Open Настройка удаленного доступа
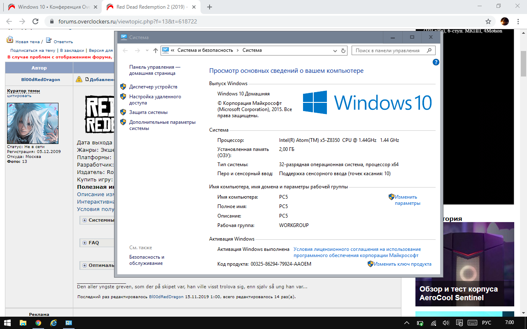 [x=155, y=100]
